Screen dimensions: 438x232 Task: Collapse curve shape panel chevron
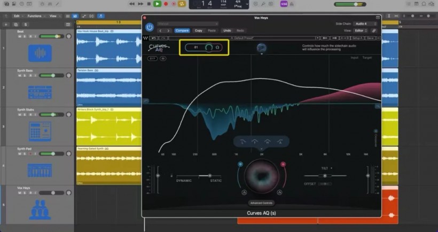261,149
